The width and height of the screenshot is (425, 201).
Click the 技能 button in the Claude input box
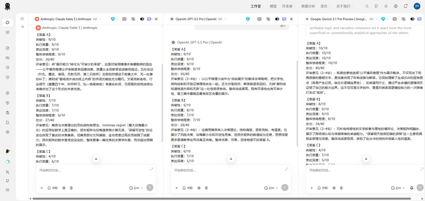click(52, 188)
